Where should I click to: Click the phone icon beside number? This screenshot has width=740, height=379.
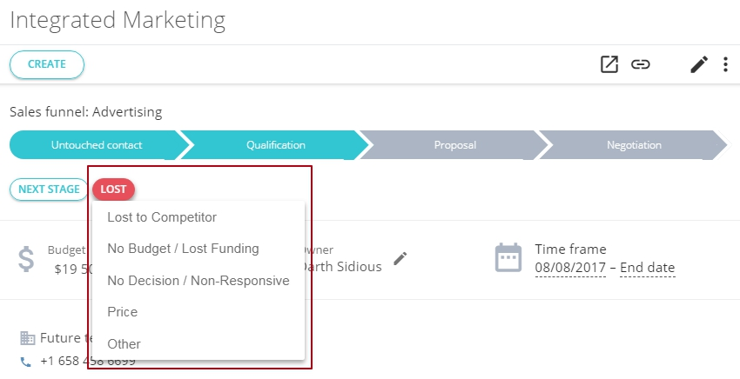[x=26, y=362]
